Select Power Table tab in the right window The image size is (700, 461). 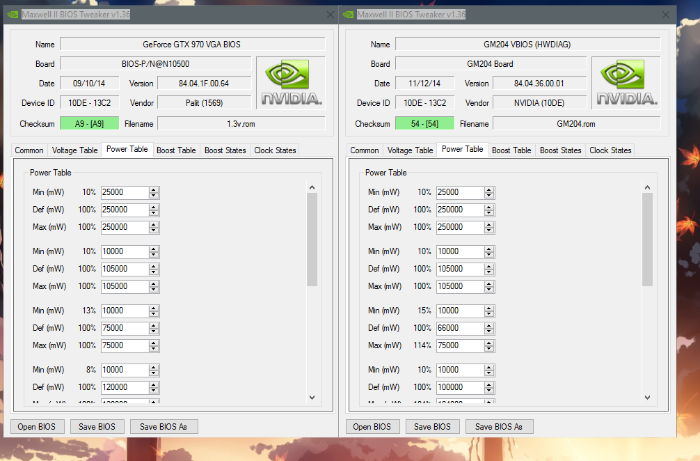463,149
